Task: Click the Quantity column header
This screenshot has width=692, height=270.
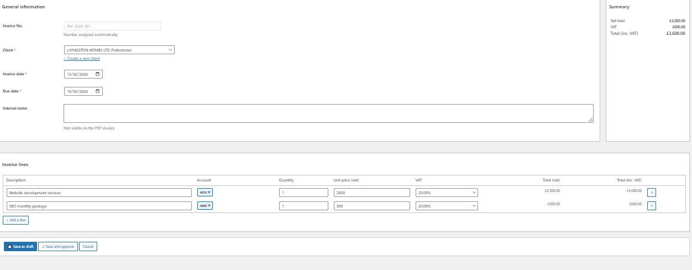Action: [x=286, y=180]
